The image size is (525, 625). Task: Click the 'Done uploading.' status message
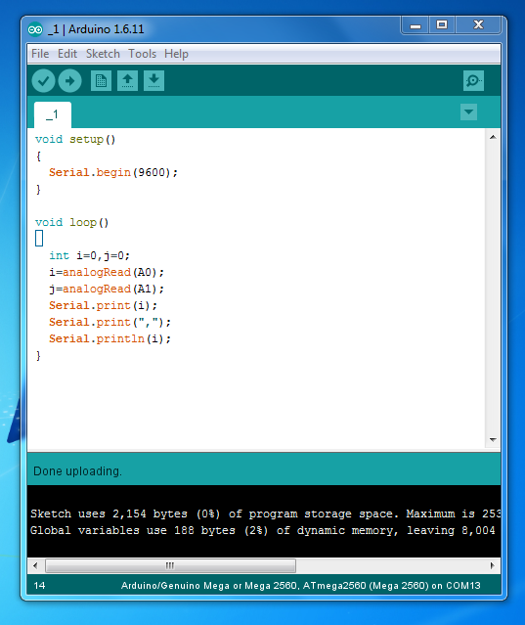[77, 471]
